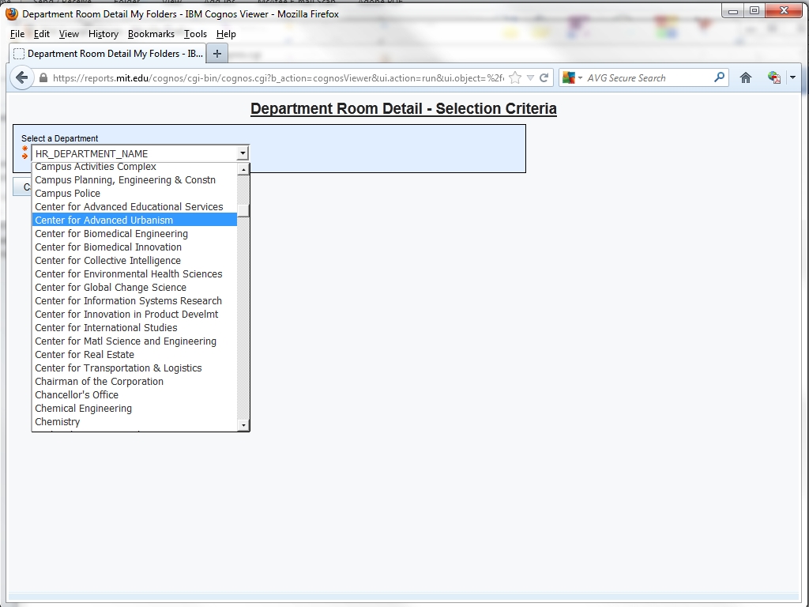Go to the Firefox Home page icon

coord(745,77)
